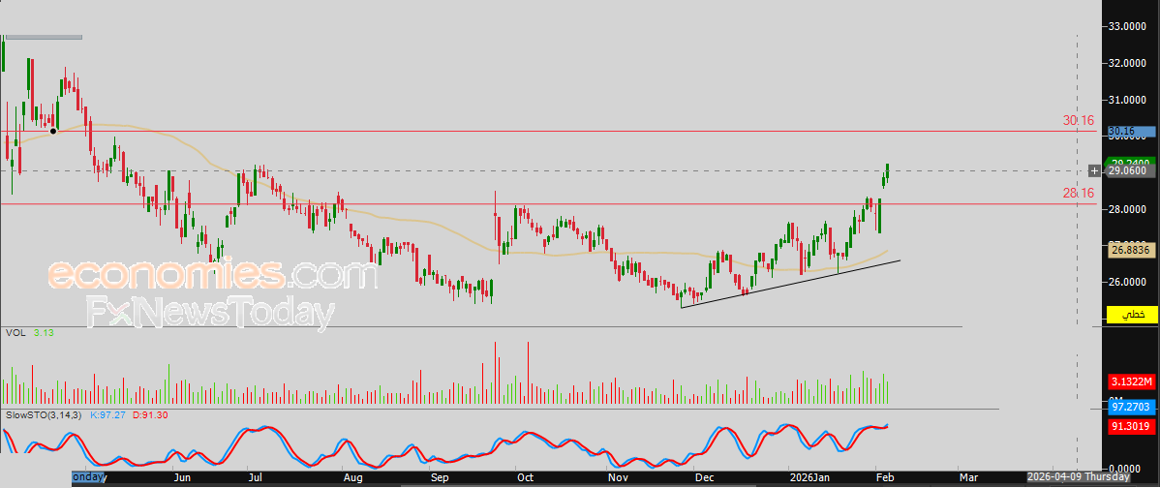Screen dimensions: 1160x488
Task: Select the Dec label on time axis
Action: pyautogui.click(x=704, y=477)
